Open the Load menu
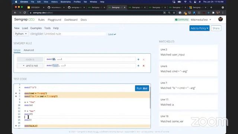Screen dimensions: 238x134 tap(25, 28)
